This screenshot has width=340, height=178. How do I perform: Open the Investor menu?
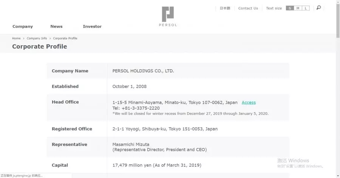[92, 26]
